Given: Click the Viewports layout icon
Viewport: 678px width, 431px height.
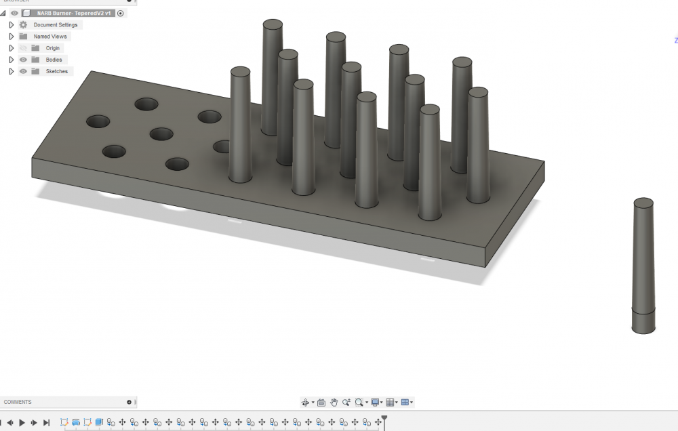Looking at the screenshot, I should [x=405, y=403].
